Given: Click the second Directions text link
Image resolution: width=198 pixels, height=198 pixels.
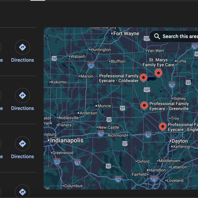Looking at the screenshot, I should pyautogui.click(x=23, y=108).
